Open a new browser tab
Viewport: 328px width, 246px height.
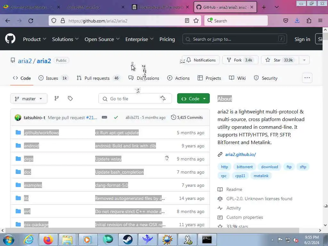[264, 7]
